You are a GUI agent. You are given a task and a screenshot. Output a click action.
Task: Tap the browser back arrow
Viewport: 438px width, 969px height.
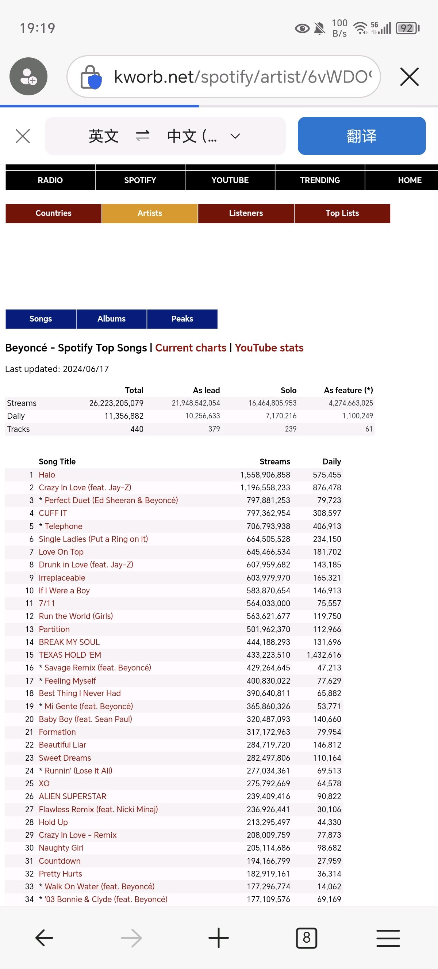click(44, 938)
